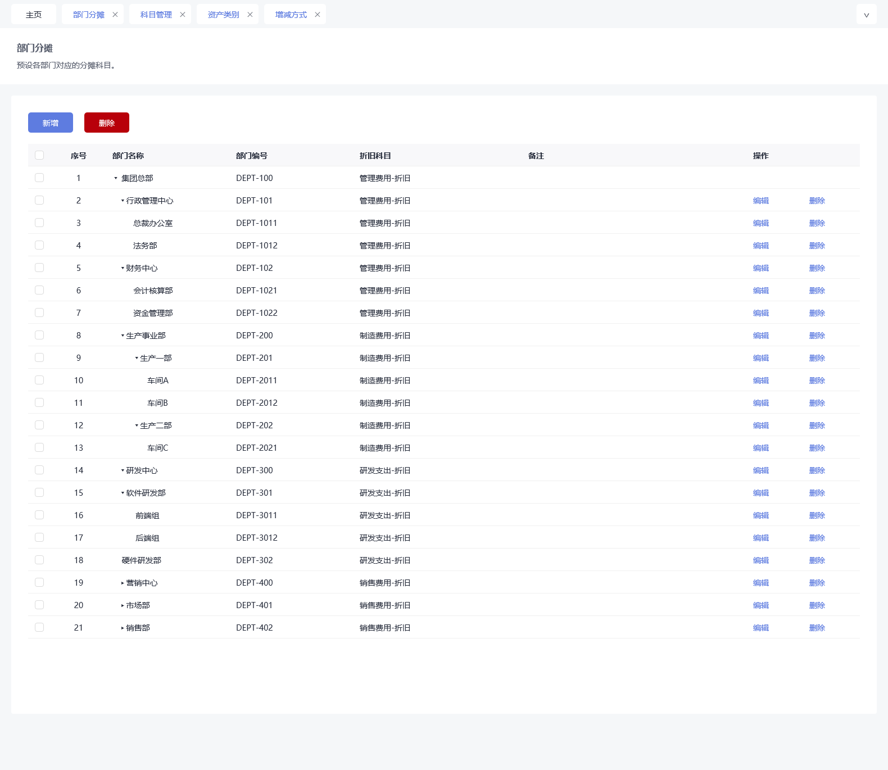This screenshot has width=888, height=770.
Task: Click 销售费用-折旧 in the DEPT-400 row
Action: pyautogui.click(x=385, y=583)
